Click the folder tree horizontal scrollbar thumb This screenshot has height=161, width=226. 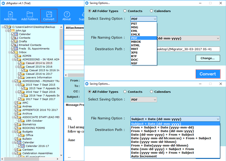click(22, 159)
